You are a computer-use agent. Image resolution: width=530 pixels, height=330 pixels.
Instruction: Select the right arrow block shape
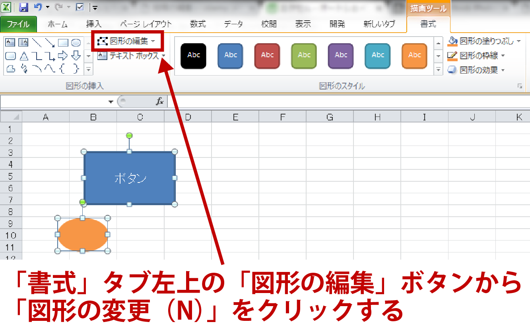click(x=63, y=56)
